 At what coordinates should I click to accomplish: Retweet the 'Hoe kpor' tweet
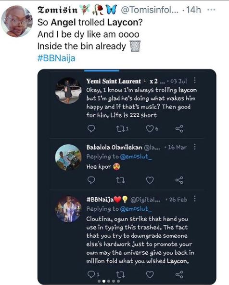pyautogui.click(x=120, y=180)
